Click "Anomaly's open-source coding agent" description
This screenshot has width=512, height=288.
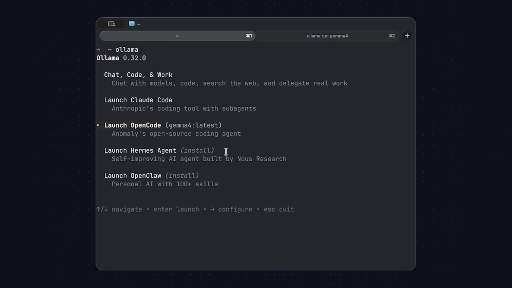(176, 134)
